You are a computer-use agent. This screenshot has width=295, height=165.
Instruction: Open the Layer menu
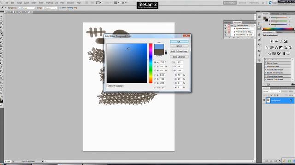point(27,3)
